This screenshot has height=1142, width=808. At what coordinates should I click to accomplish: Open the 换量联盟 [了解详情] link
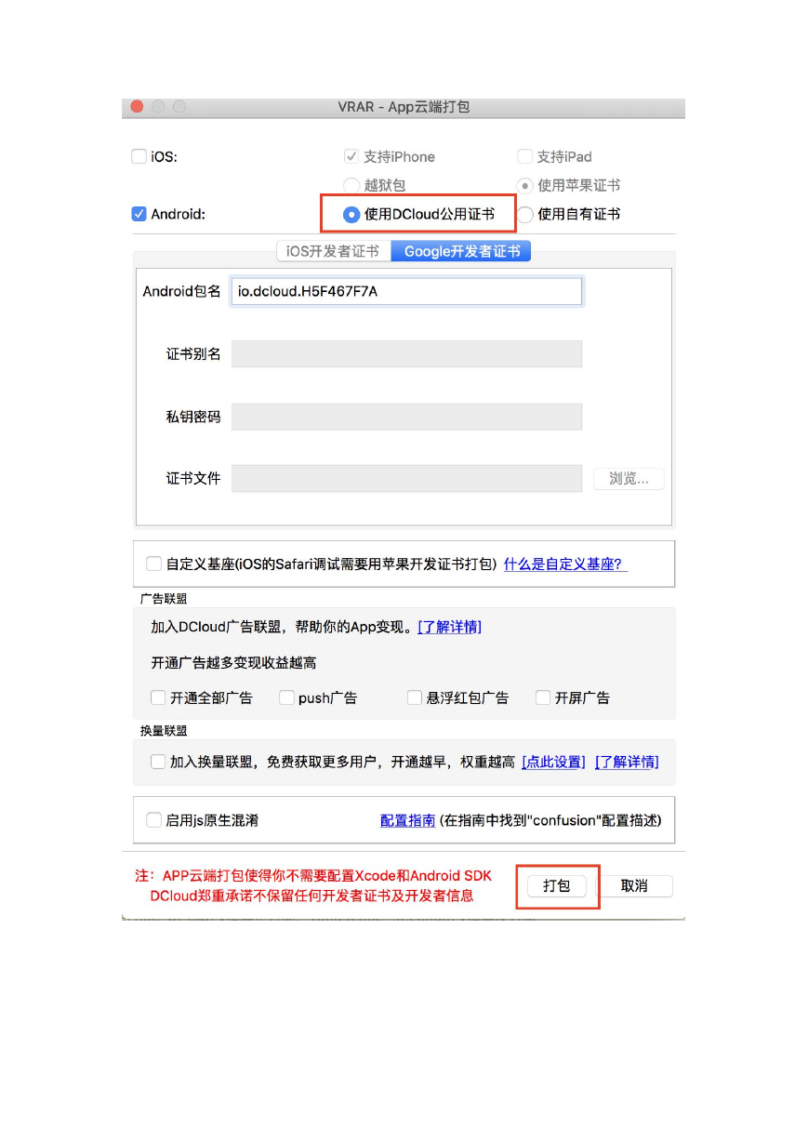point(627,763)
